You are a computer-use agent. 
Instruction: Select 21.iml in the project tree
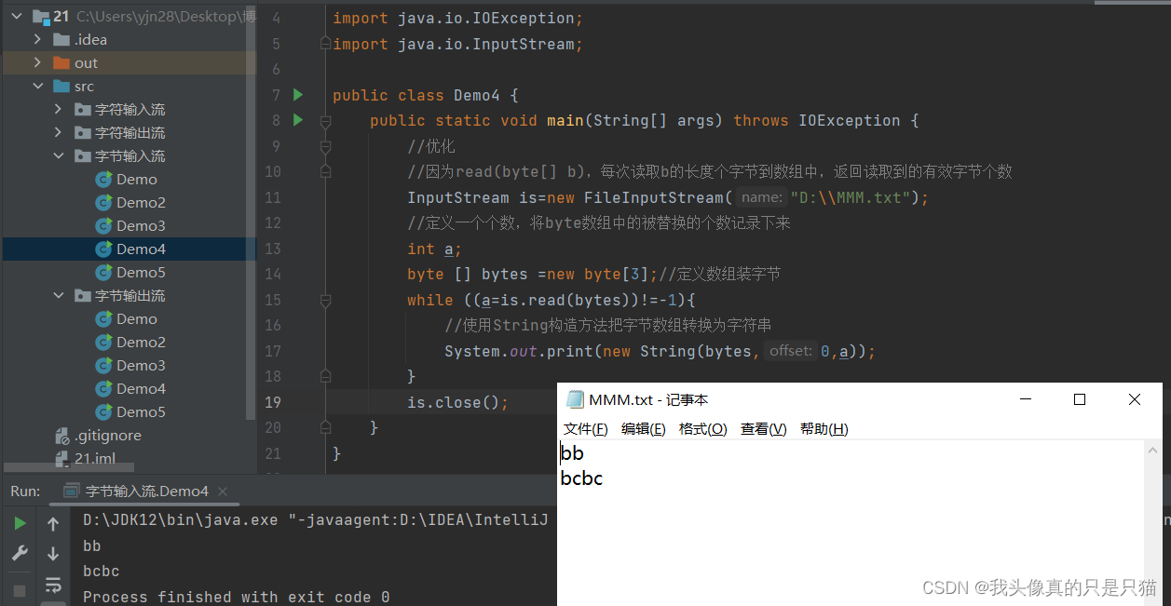[x=95, y=458]
